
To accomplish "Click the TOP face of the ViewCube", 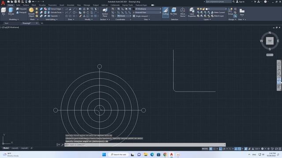I will pyautogui.click(x=270, y=41).
